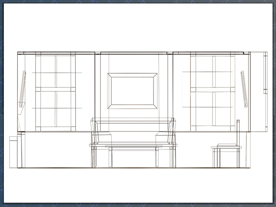Screen dimensions: 276x207
Task: Select the slanted wall fixture beside the right window
Action: (244, 89)
